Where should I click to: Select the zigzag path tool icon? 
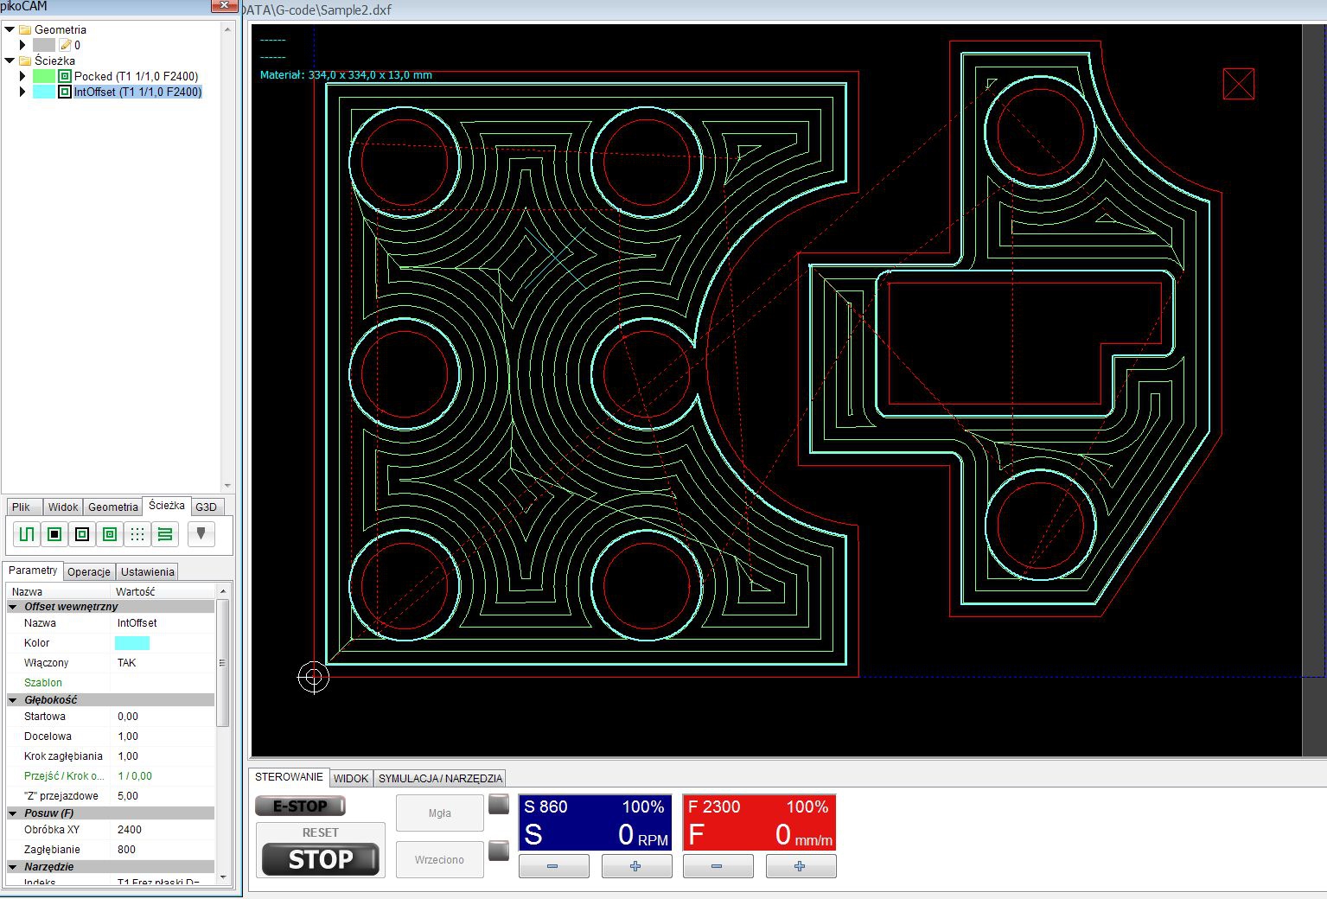[27, 534]
